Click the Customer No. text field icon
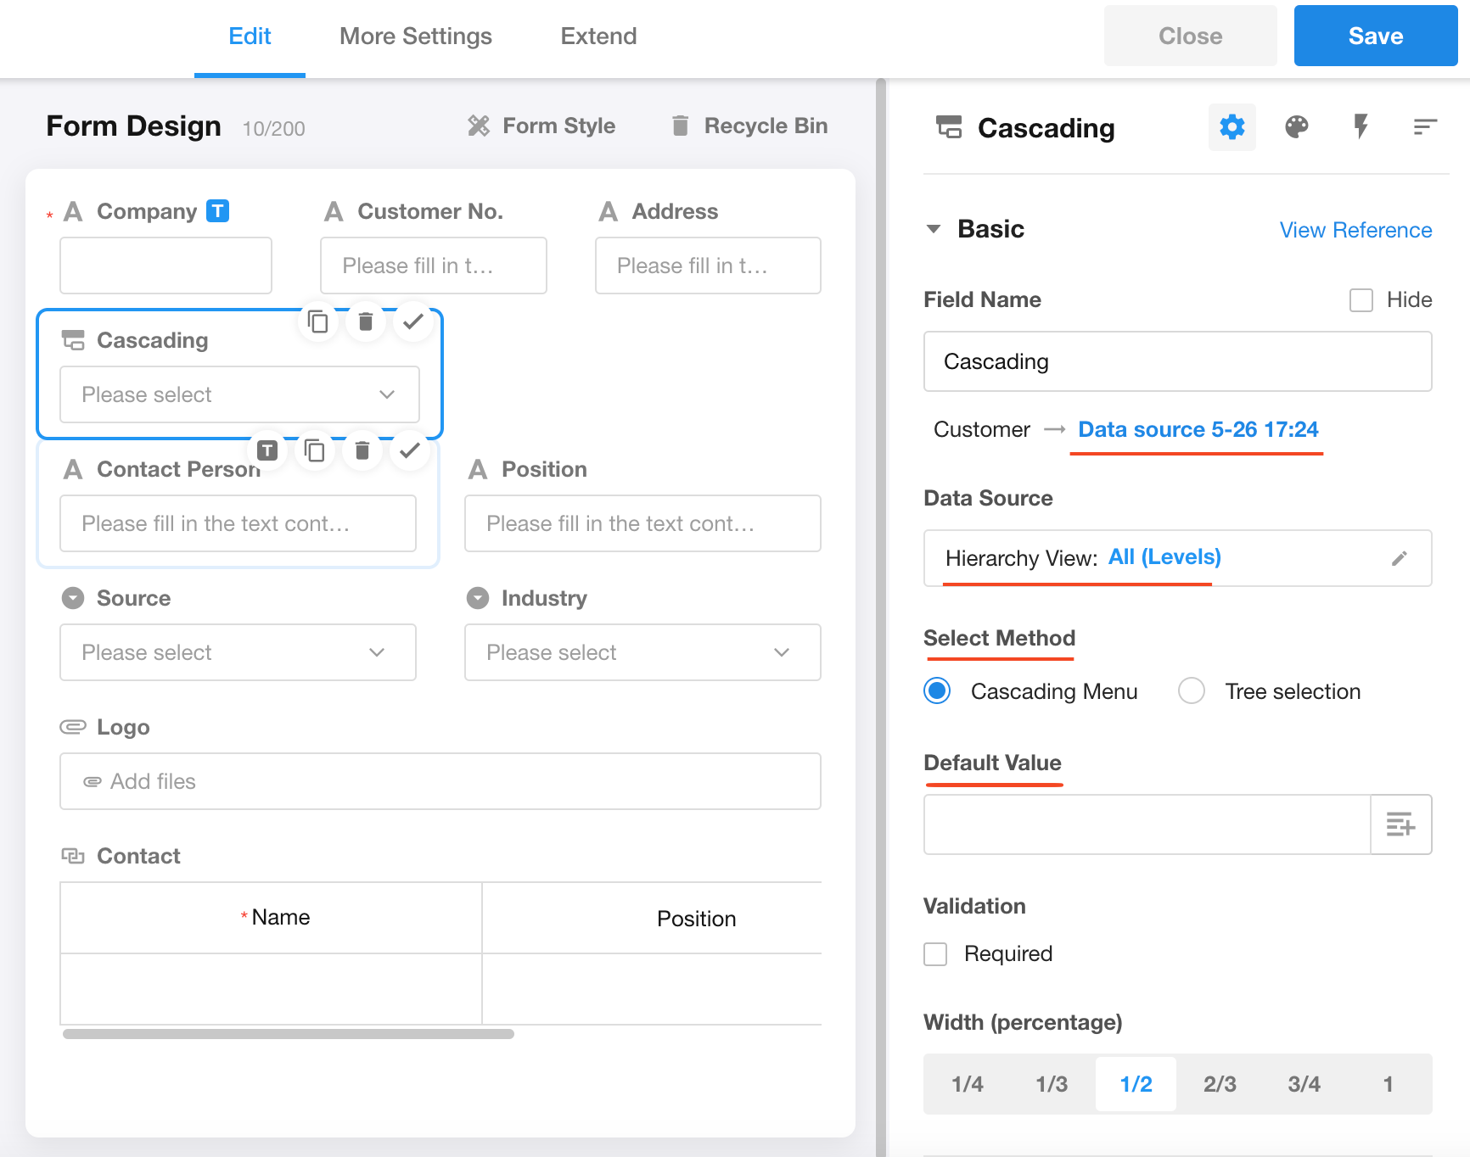Viewport: 1470px width, 1157px height. click(x=334, y=211)
